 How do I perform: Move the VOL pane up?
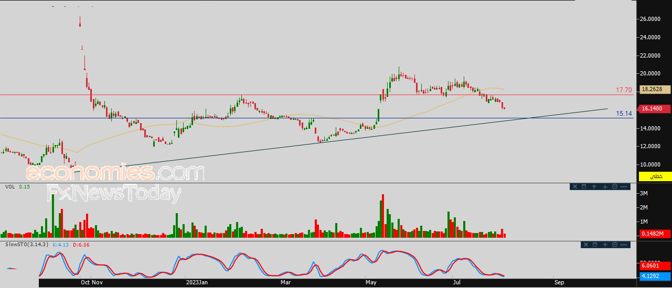pyautogui.click(x=594, y=186)
